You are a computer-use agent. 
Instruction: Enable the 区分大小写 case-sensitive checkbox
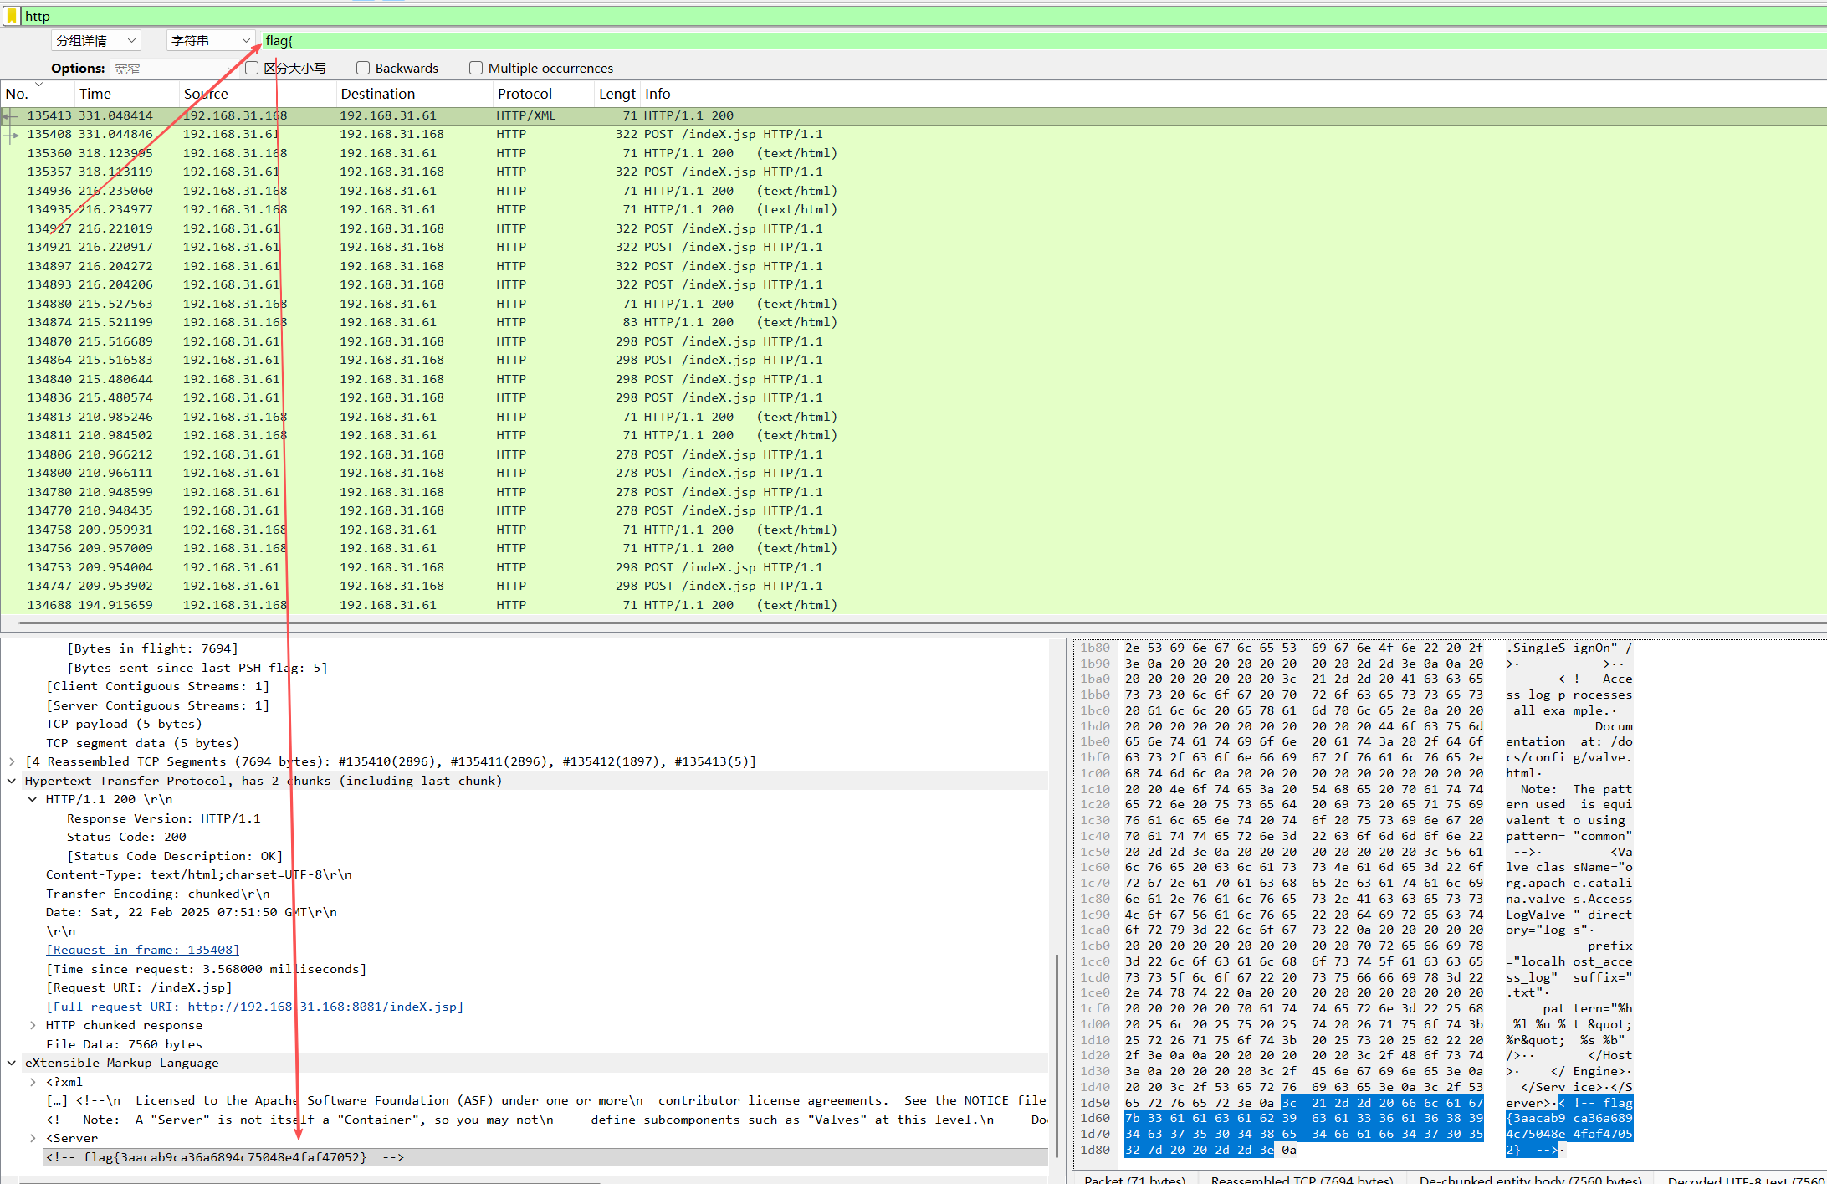click(x=252, y=68)
